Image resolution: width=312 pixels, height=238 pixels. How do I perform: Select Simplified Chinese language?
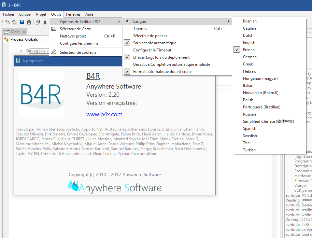(x=269, y=121)
